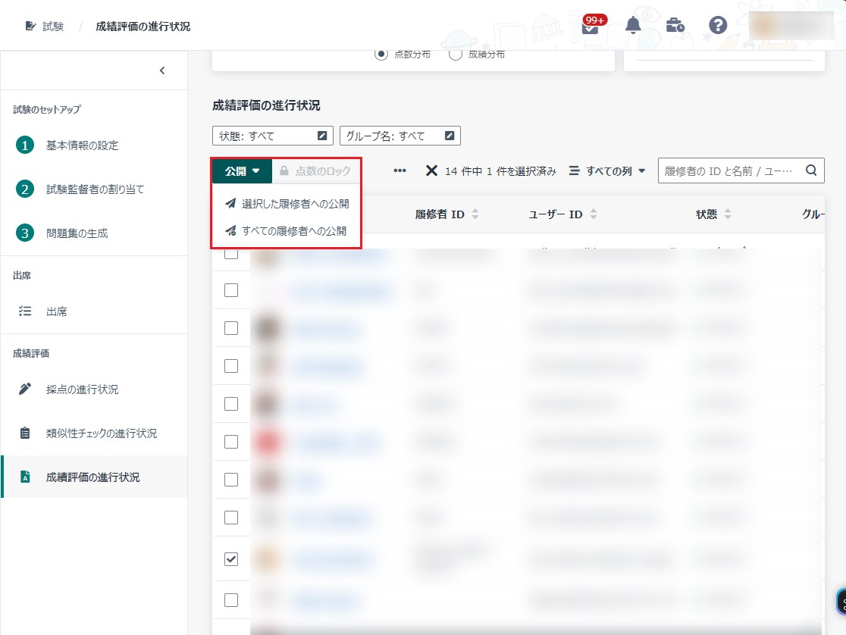Click the search magnifier icon

coord(811,170)
